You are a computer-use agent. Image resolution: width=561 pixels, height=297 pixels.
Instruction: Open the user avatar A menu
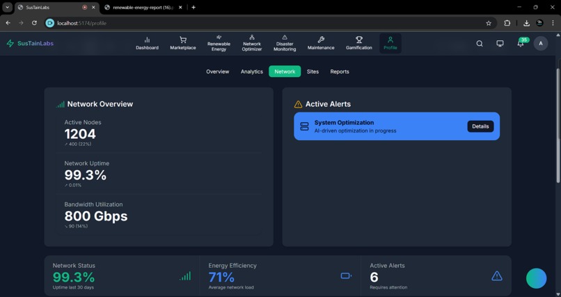point(541,44)
